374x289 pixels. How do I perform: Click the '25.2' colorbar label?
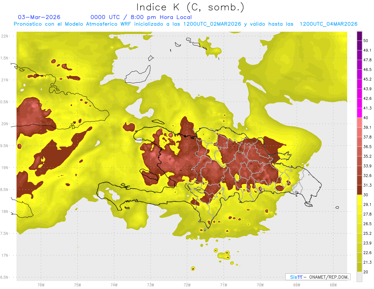click(367, 233)
